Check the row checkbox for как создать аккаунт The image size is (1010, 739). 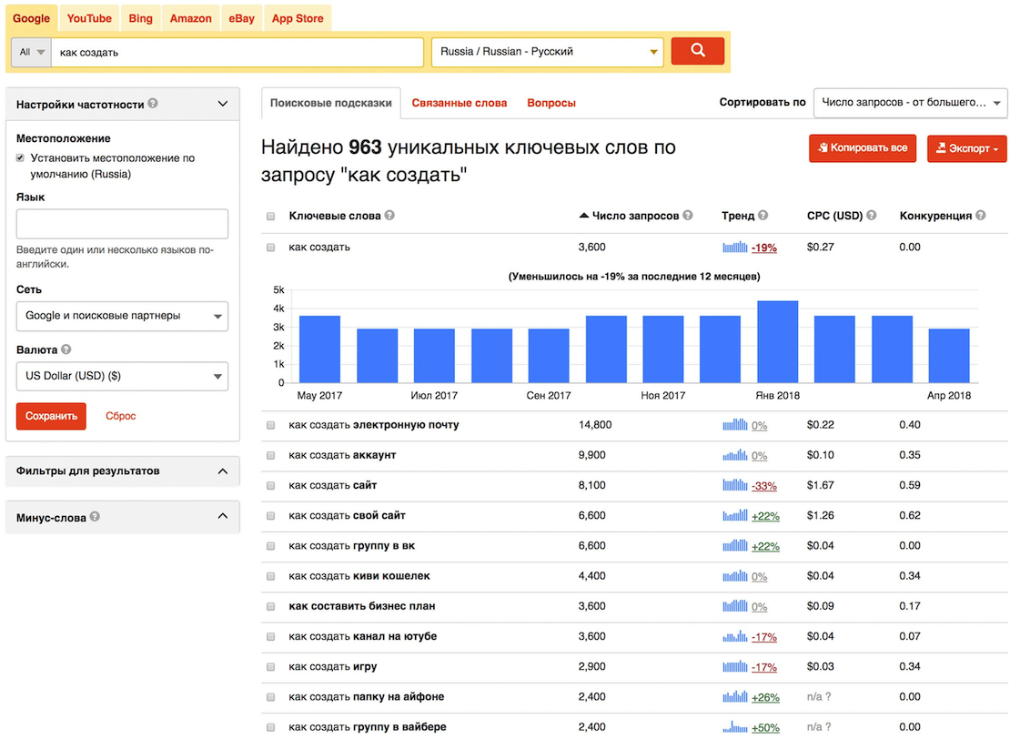270,455
